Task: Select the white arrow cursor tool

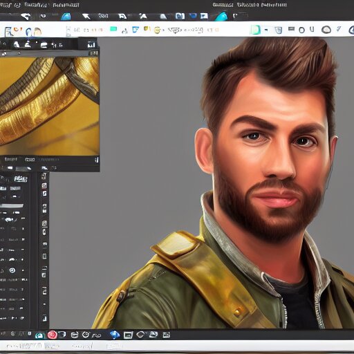Action: point(86,17)
